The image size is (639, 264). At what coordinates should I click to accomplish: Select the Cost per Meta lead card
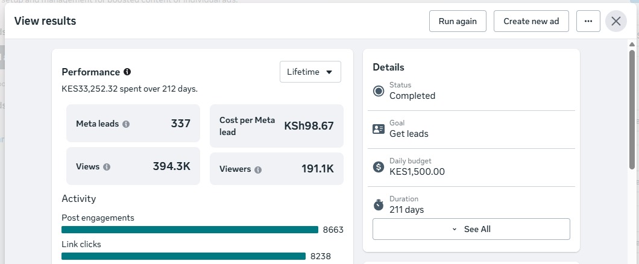pyautogui.click(x=277, y=126)
